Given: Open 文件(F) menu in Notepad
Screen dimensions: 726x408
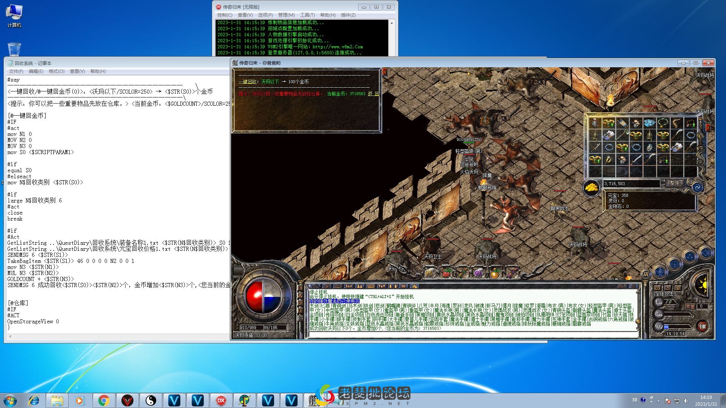Looking at the screenshot, I should click(x=16, y=71).
